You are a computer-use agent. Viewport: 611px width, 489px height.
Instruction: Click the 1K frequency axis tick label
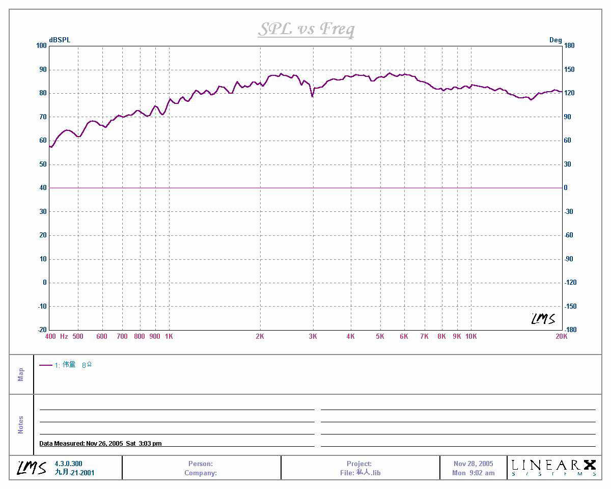(169, 337)
